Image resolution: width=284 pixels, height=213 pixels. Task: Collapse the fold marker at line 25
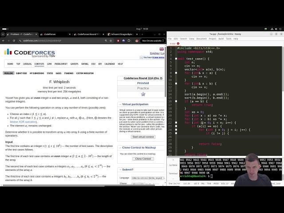pyautogui.click(x=176, y=133)
